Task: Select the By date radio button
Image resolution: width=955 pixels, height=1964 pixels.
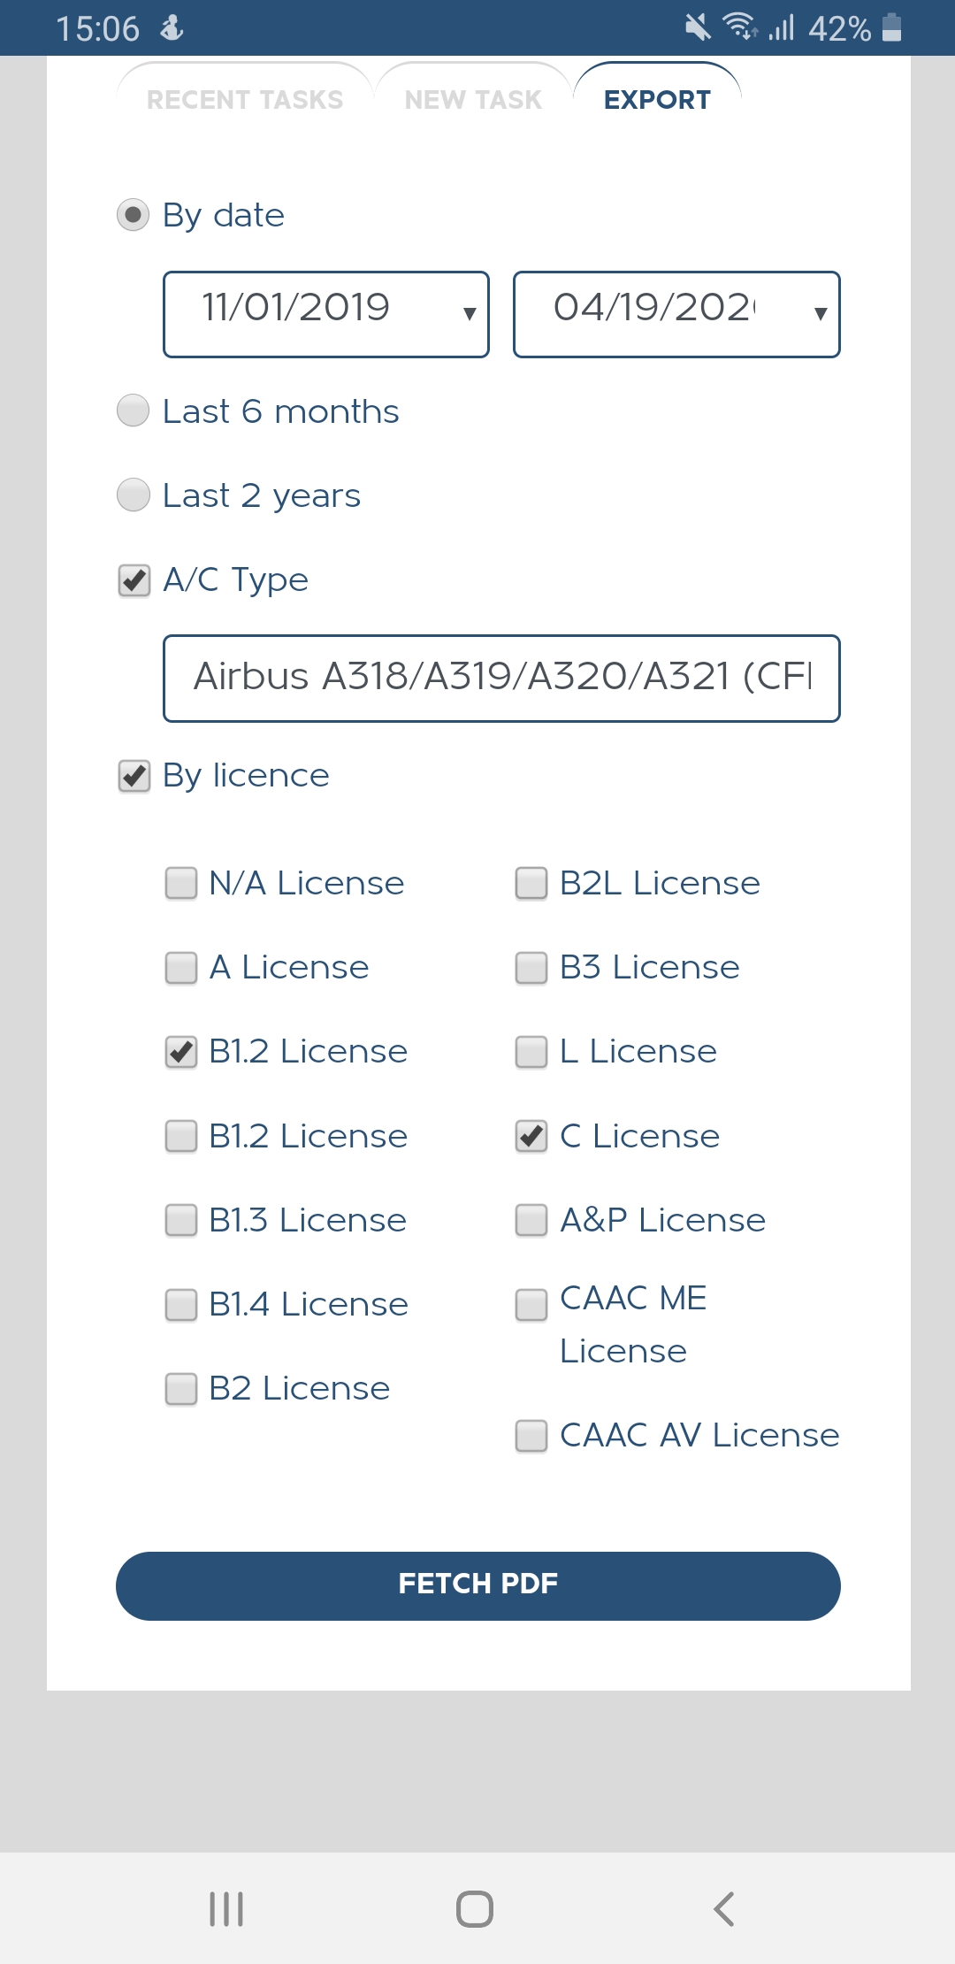Action: tap(134, 215)
